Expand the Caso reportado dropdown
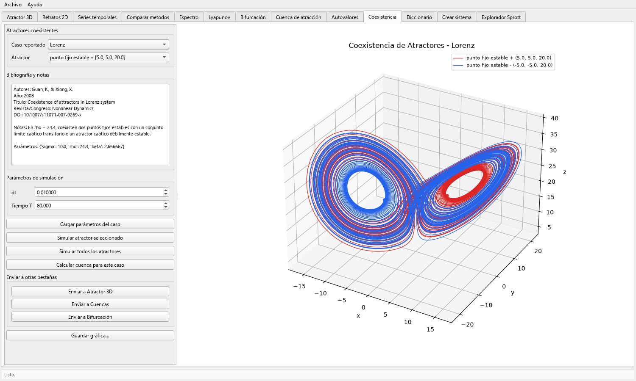 pyautogui.click(x=109, y=44)
